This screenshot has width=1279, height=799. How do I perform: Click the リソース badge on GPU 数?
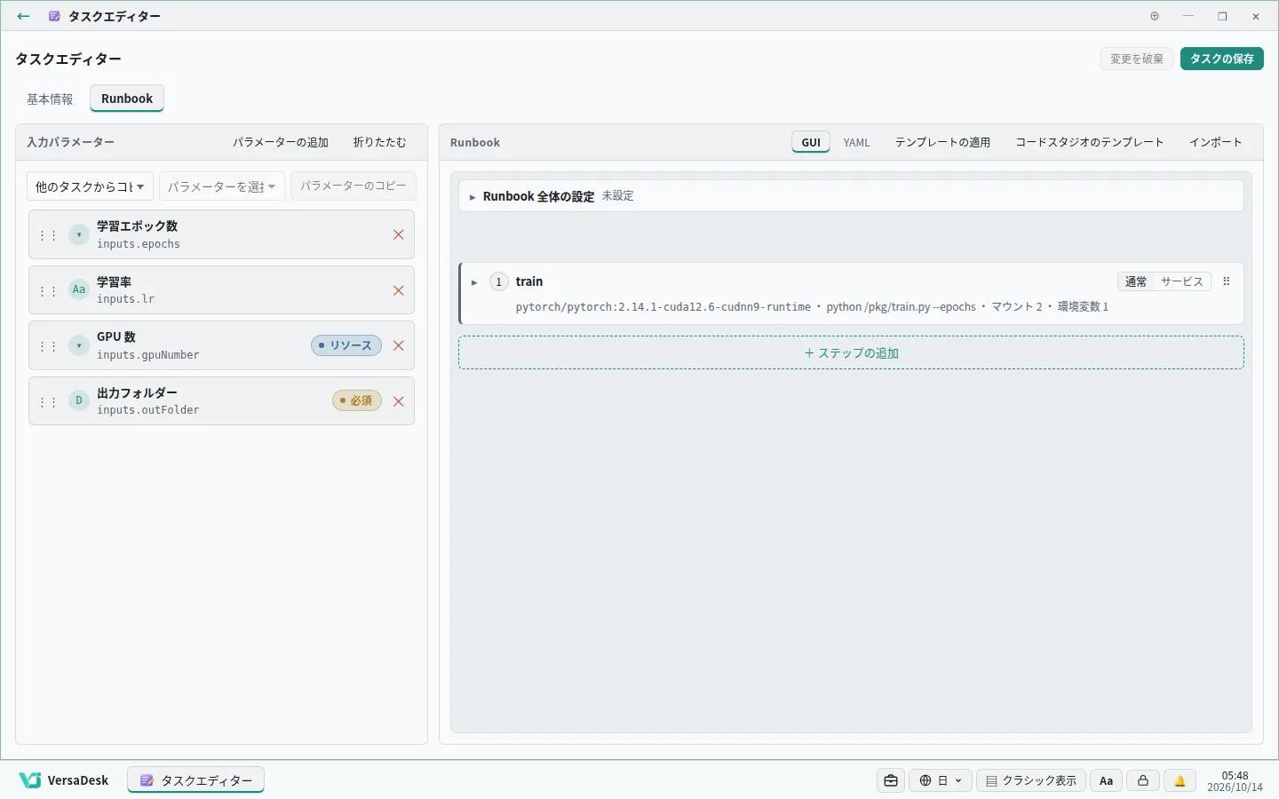pos(346,345)
